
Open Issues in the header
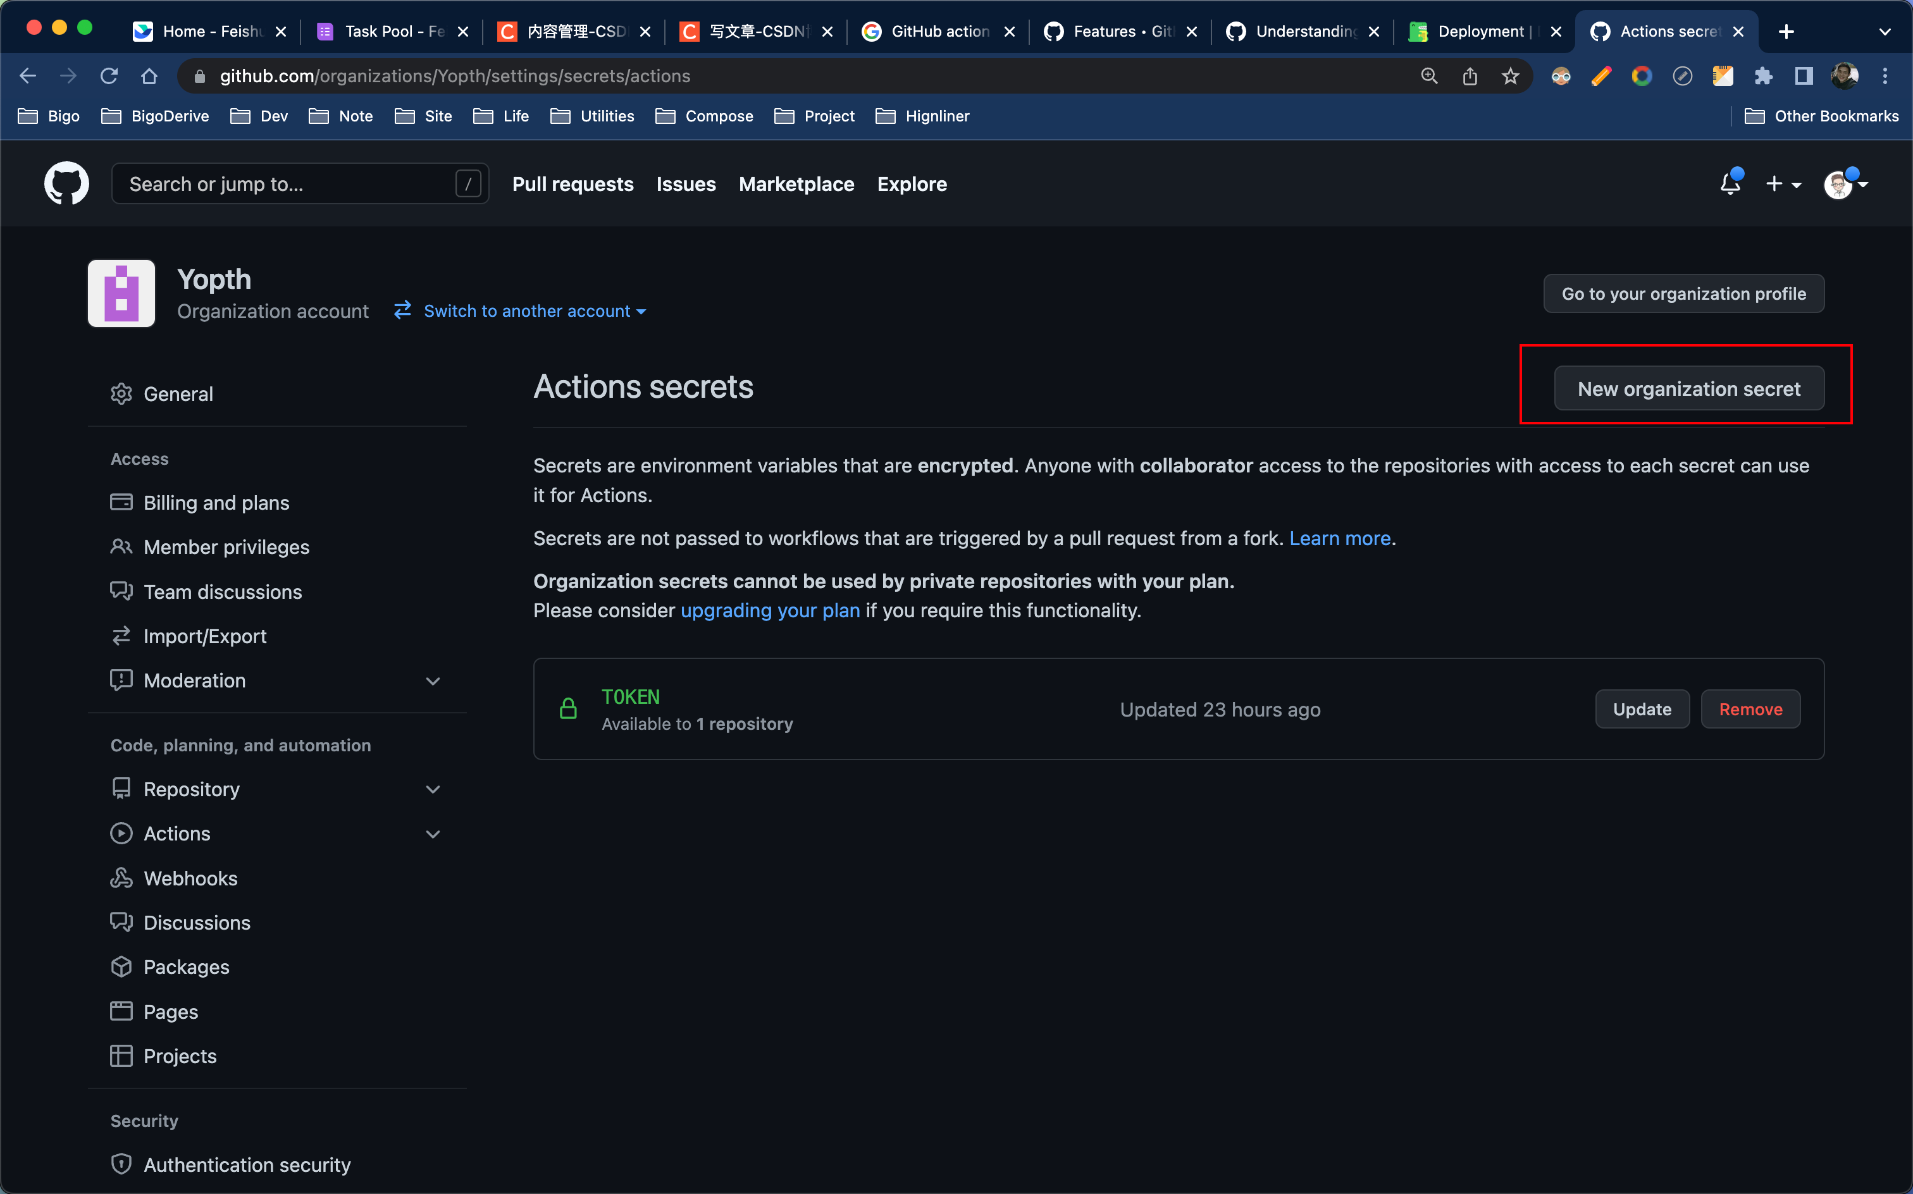(x=686, y=184)
